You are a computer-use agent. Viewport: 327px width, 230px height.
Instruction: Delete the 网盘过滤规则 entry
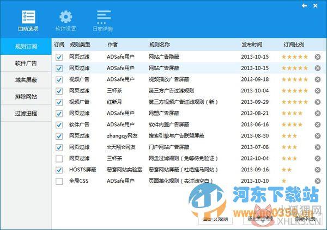pos(318,158)
